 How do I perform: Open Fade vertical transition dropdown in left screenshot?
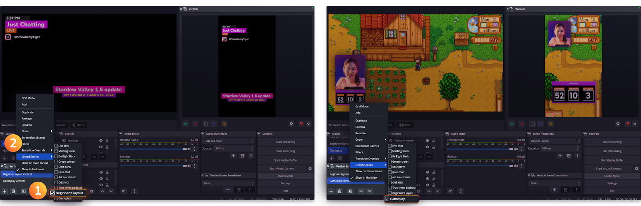click(228, 183)
